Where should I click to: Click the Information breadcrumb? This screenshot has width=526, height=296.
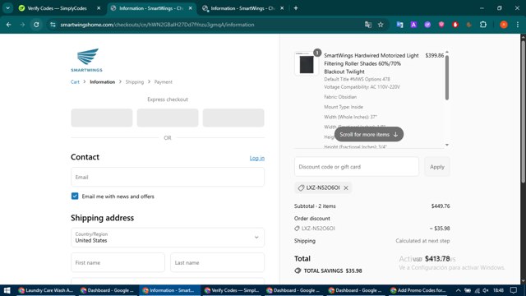coord(102,82)
